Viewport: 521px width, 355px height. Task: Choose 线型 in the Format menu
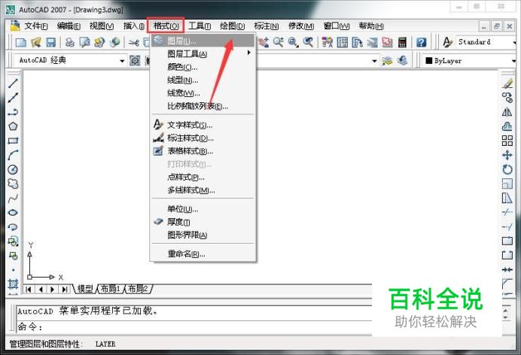point(203,80)
